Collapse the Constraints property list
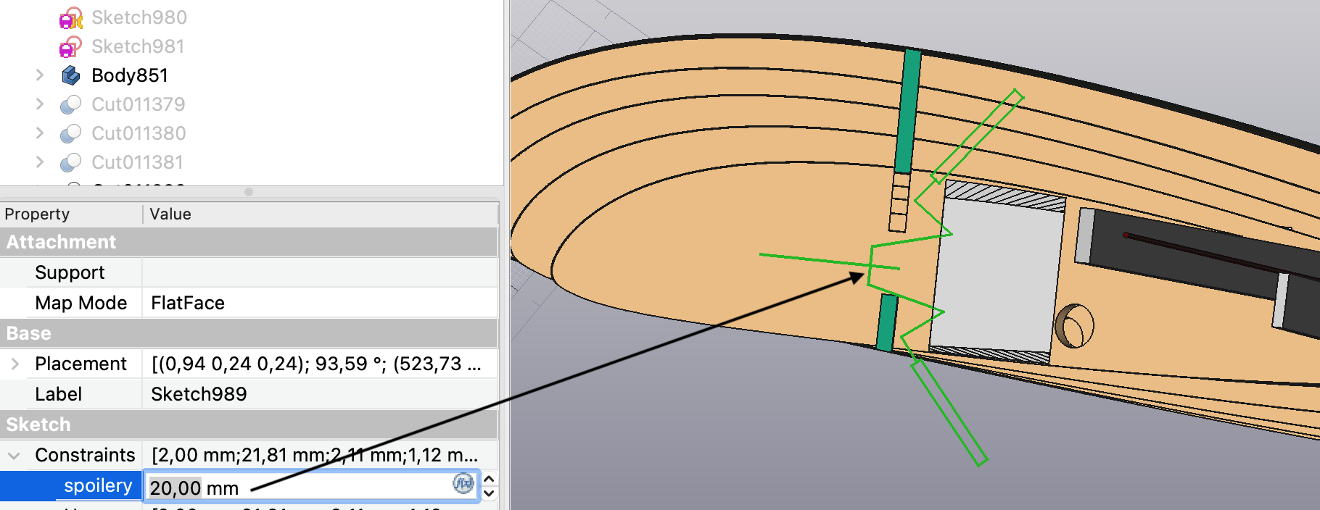The image size is (1320, 510). click(x=15, y=456)
